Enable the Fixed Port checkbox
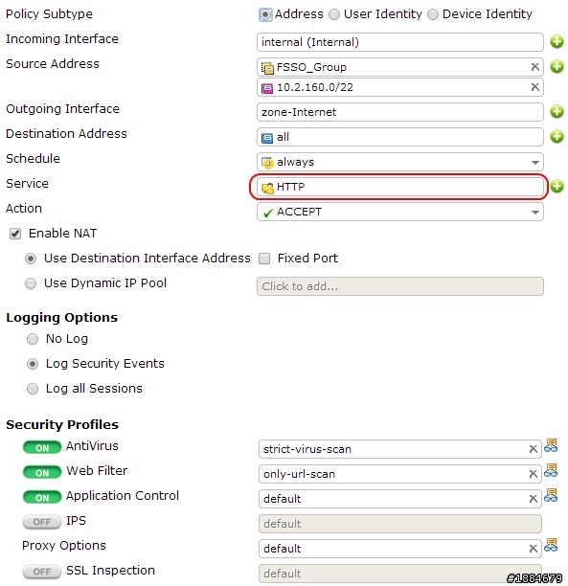The image size is (568, 586). [264, 259]
